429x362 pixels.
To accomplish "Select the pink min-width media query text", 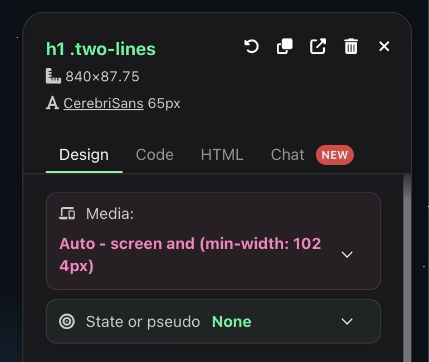I will pyautogui.click(x=190, y=255).
